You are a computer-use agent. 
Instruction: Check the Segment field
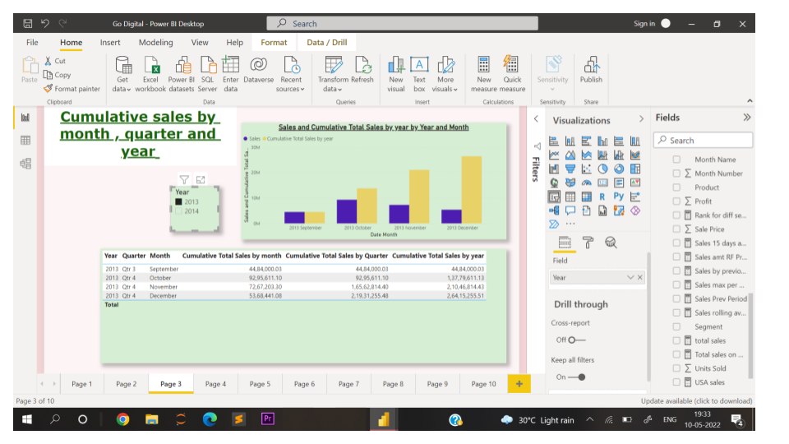pos(676,326)
